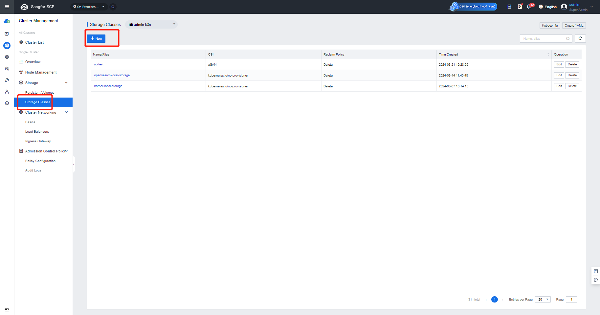
Task: Click the collapse menu icon at the bottom left
Action: coord(7,309)
